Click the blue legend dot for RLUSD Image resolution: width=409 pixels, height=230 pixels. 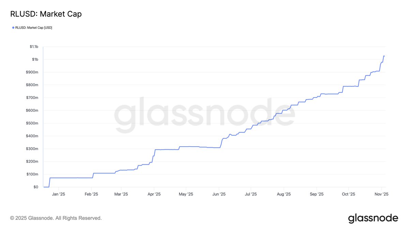point(13,28)
